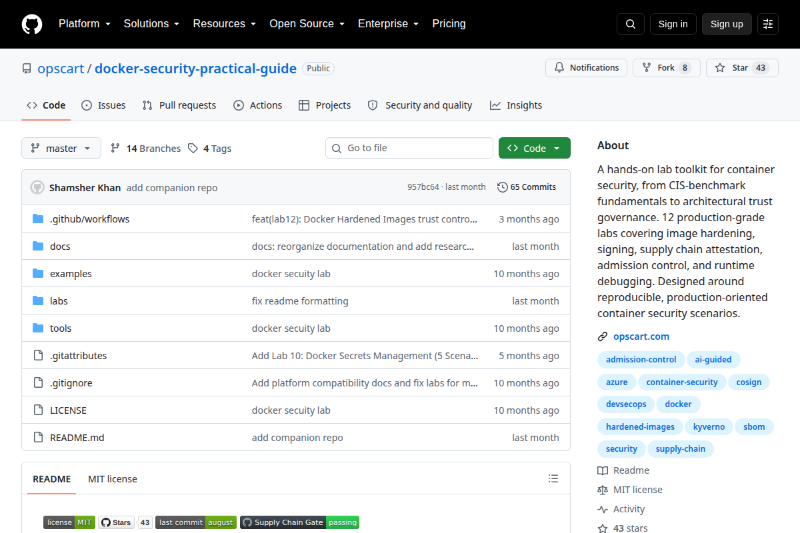The width and height of the screenshot is (800, 533).
Task: Click the repository icon before opscart
Action: pos(27,69)
